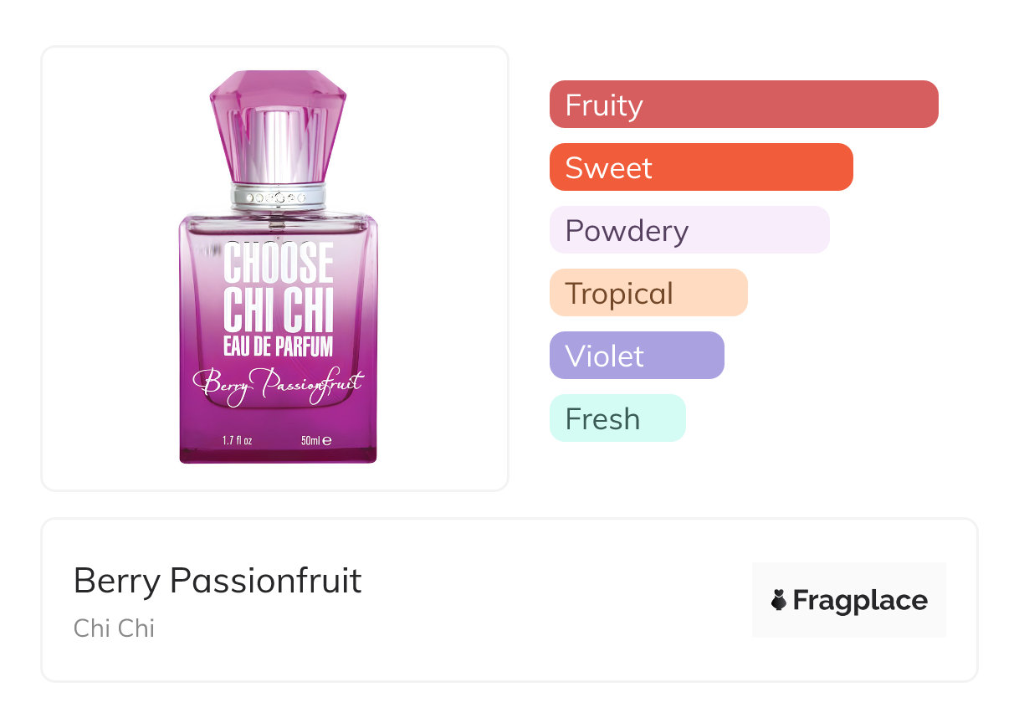Viewport: 1019px width, 723px height.
Task: Pick the Tropical accord bar
Action: [648, 293]
